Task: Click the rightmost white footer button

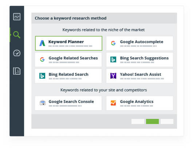Action: point(167,121)
